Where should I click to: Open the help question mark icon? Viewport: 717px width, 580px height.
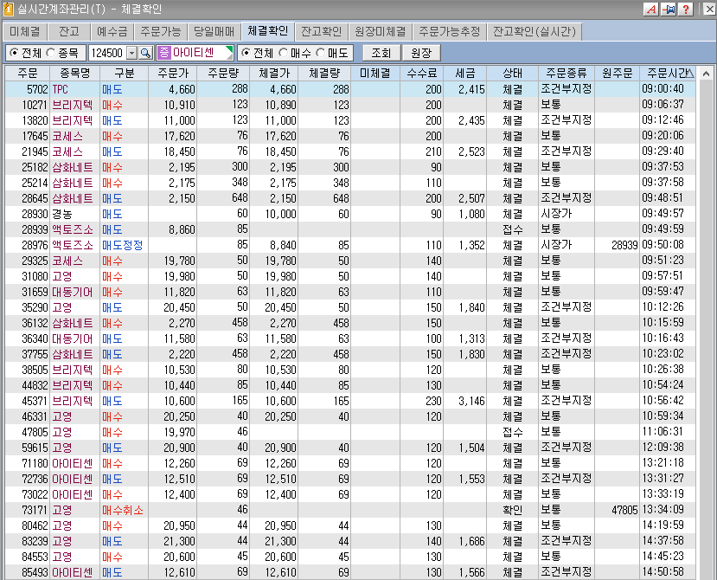pyautogui.click(x=686, y=10)
